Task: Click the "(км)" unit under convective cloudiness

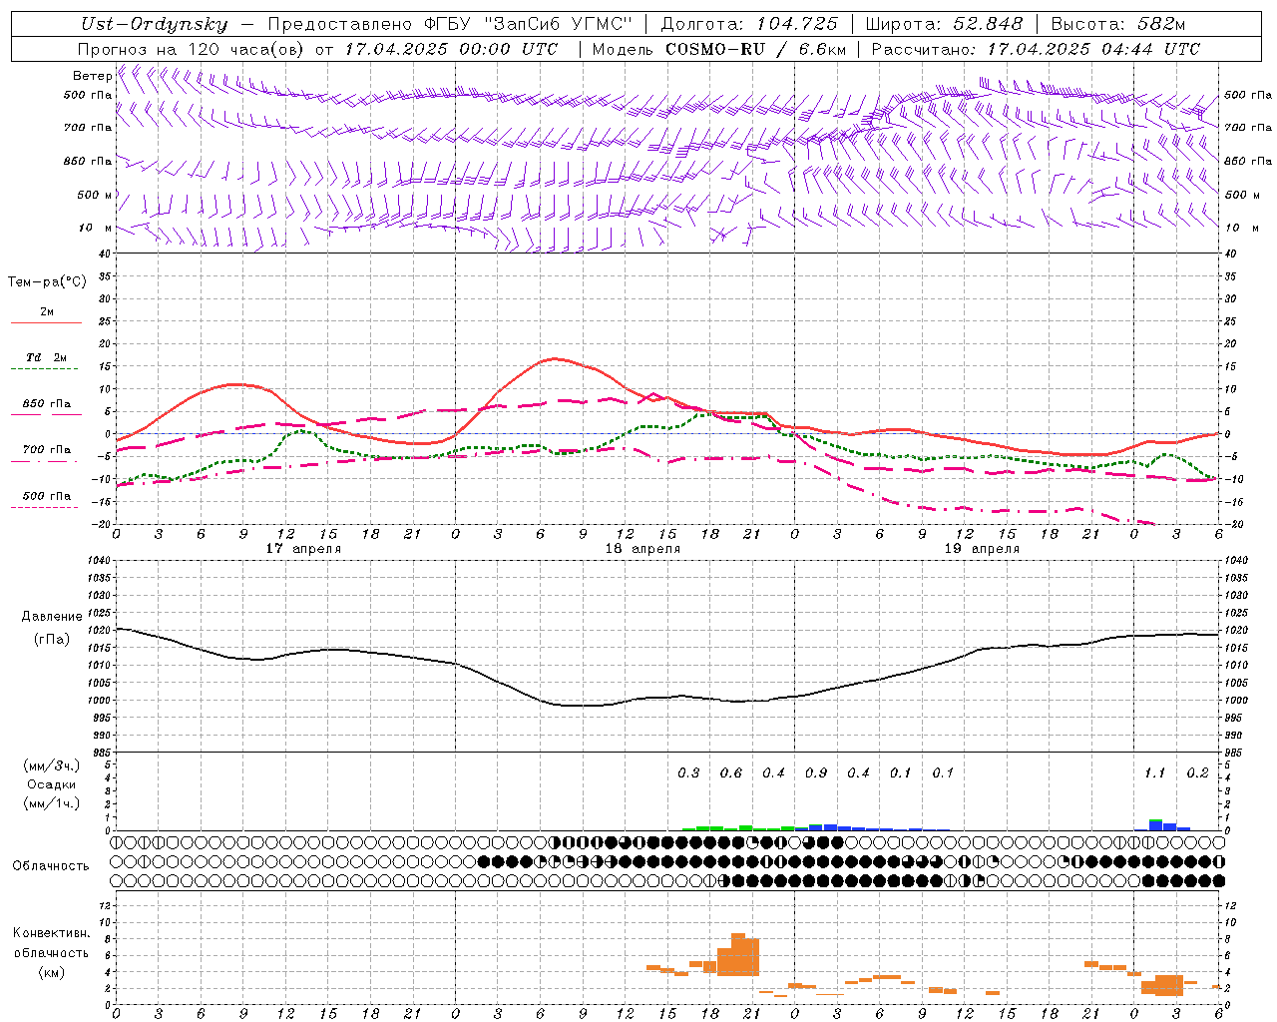Action: point(51,972)
